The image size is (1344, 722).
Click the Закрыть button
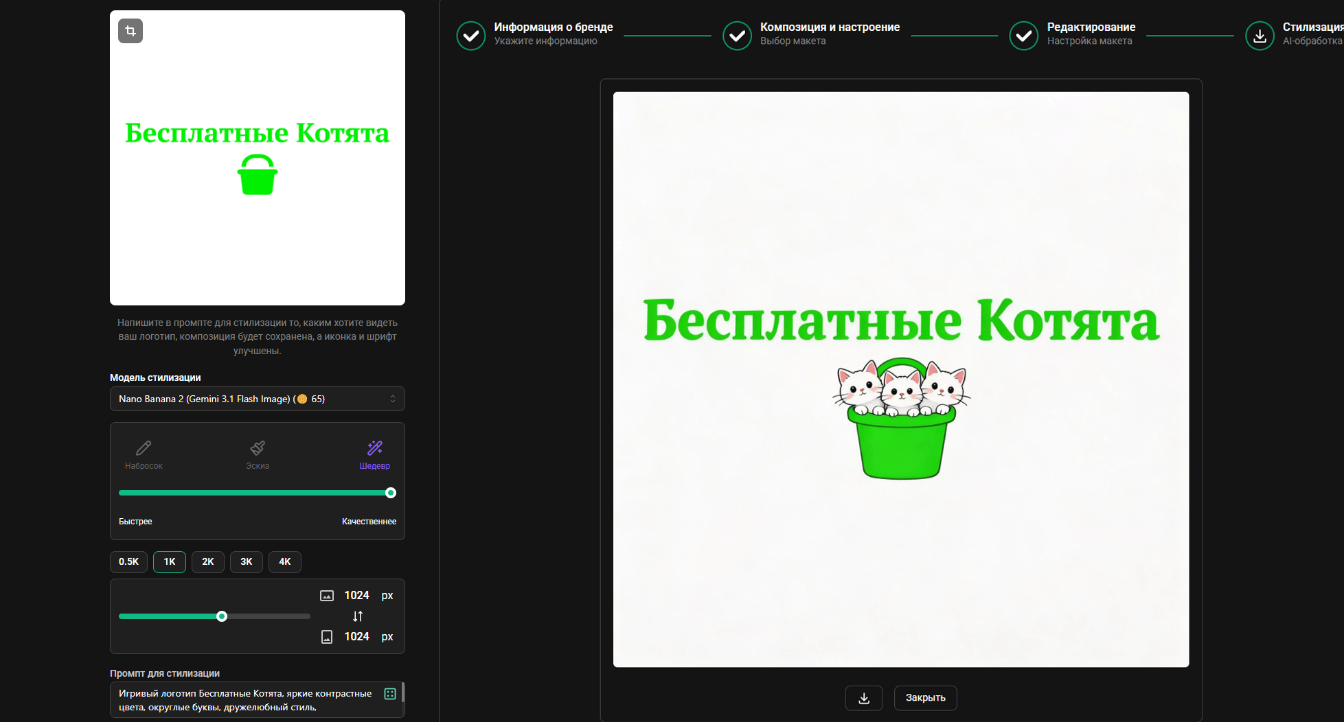[x=925, y=698]
